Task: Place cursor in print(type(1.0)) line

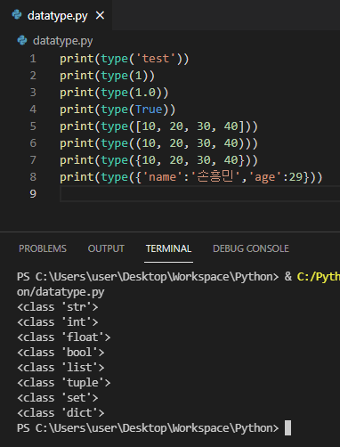Action: 114,93
